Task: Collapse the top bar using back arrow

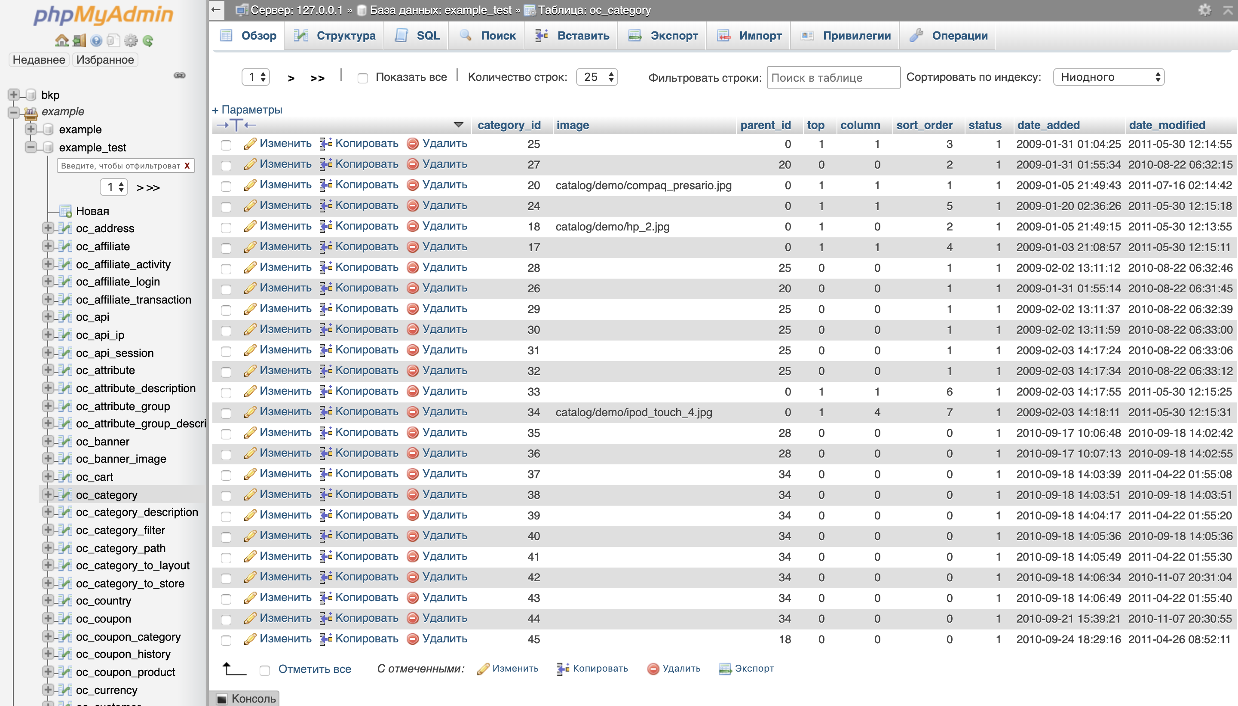Action: tap(216, 9)
